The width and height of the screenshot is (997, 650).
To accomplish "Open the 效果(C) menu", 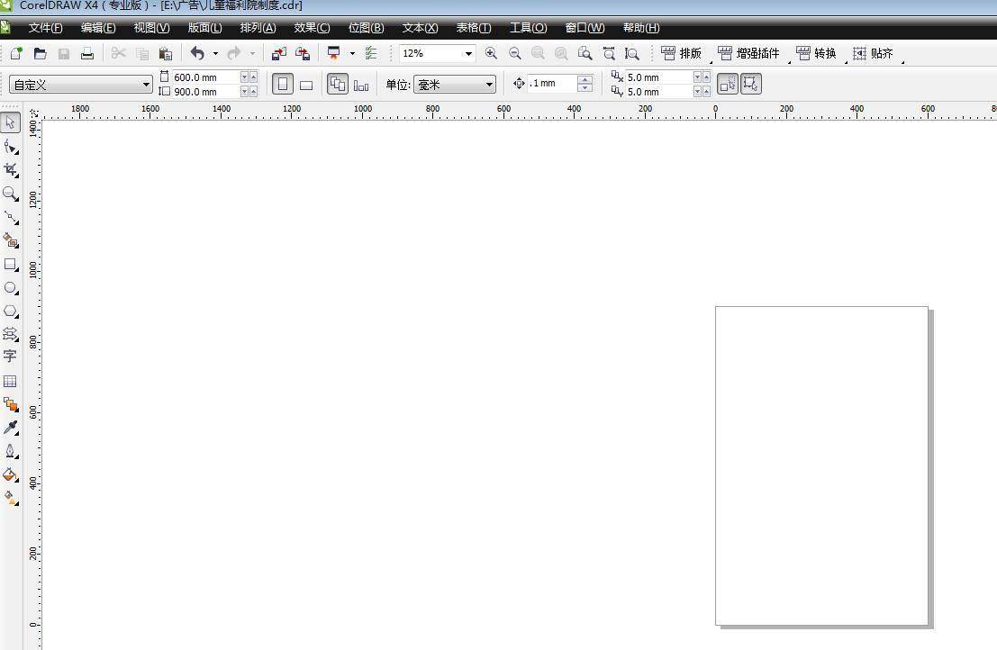I will (312, 28).
